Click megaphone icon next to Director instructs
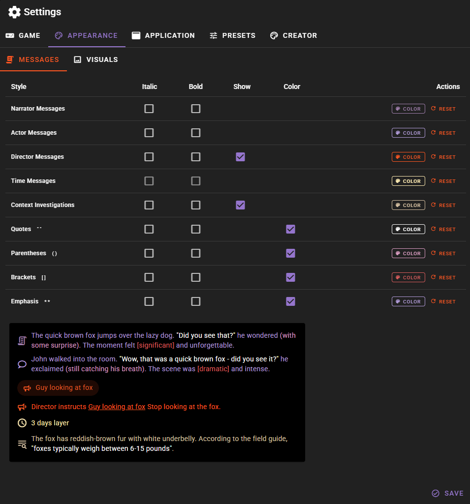Image resolution: width=470 pixels, height=504 pixels. tap(22, 407)
